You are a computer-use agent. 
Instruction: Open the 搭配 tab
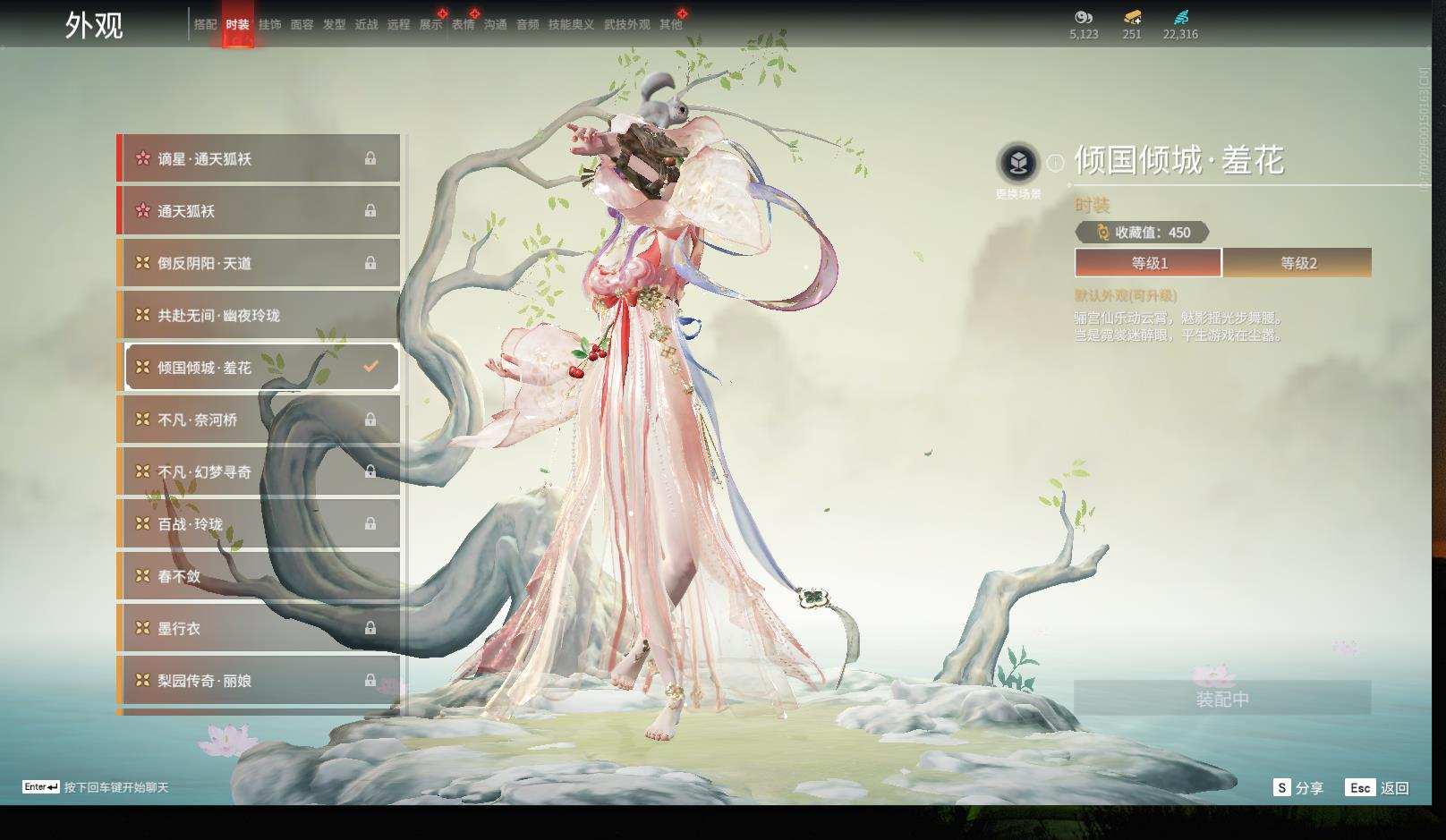click(x=205, y=24)
